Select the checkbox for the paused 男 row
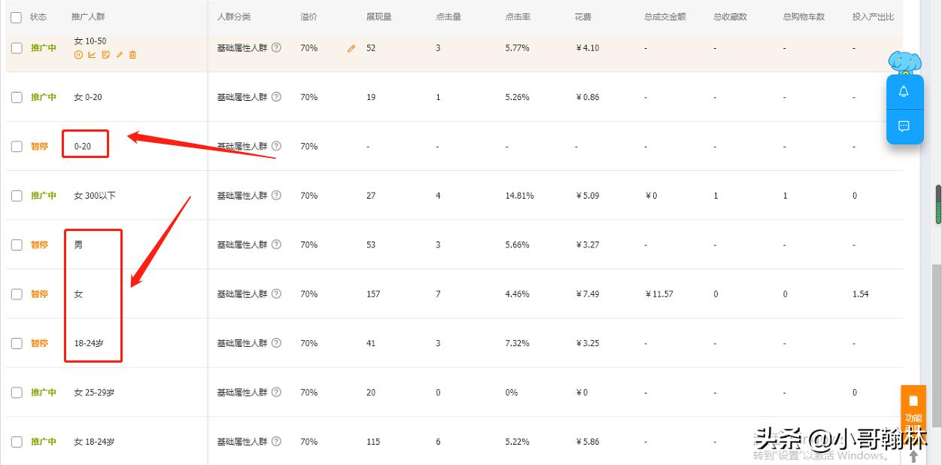Image resolution: width=942 pixels, height=465 pixels. (x=17, y=245)
